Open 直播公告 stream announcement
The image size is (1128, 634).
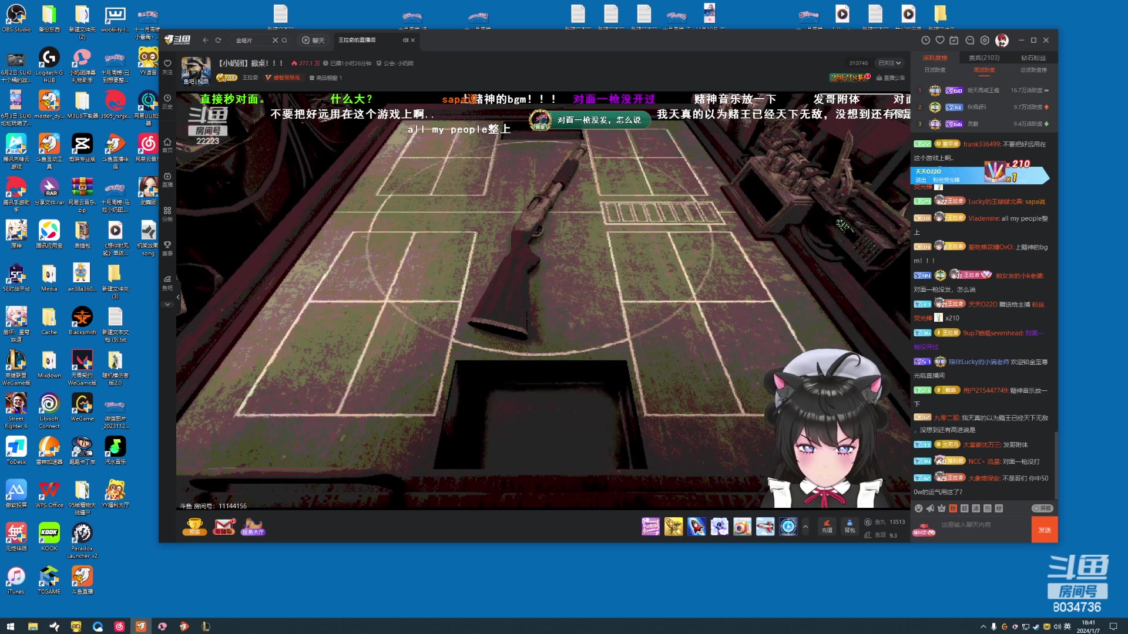[x=891, y=77]
